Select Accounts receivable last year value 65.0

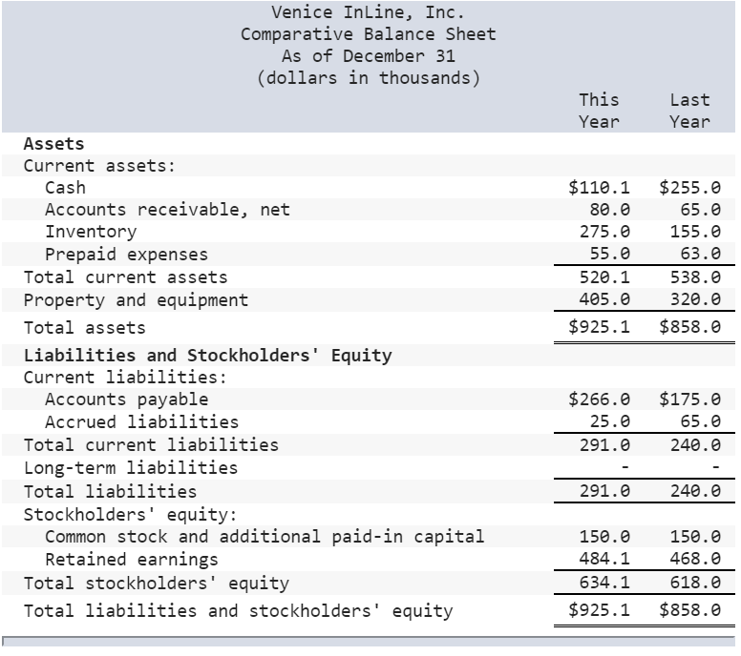point(700,210)
